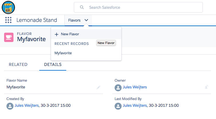Open the App Launcher grid icon
This screenshot has width=216, height=119.
coord(8,20)
